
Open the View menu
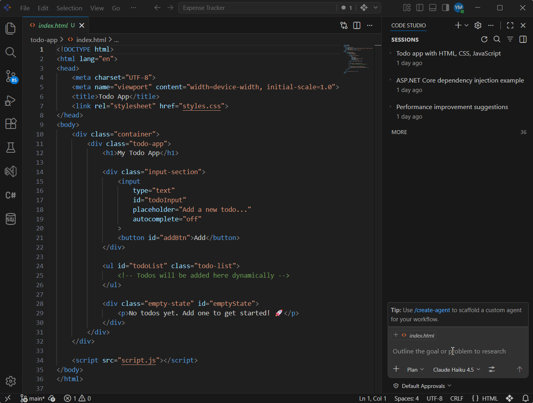97,8
